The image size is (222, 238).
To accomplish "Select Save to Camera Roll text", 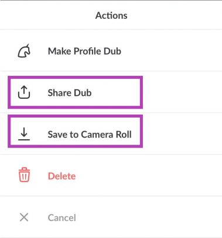I will pos(90,135).
